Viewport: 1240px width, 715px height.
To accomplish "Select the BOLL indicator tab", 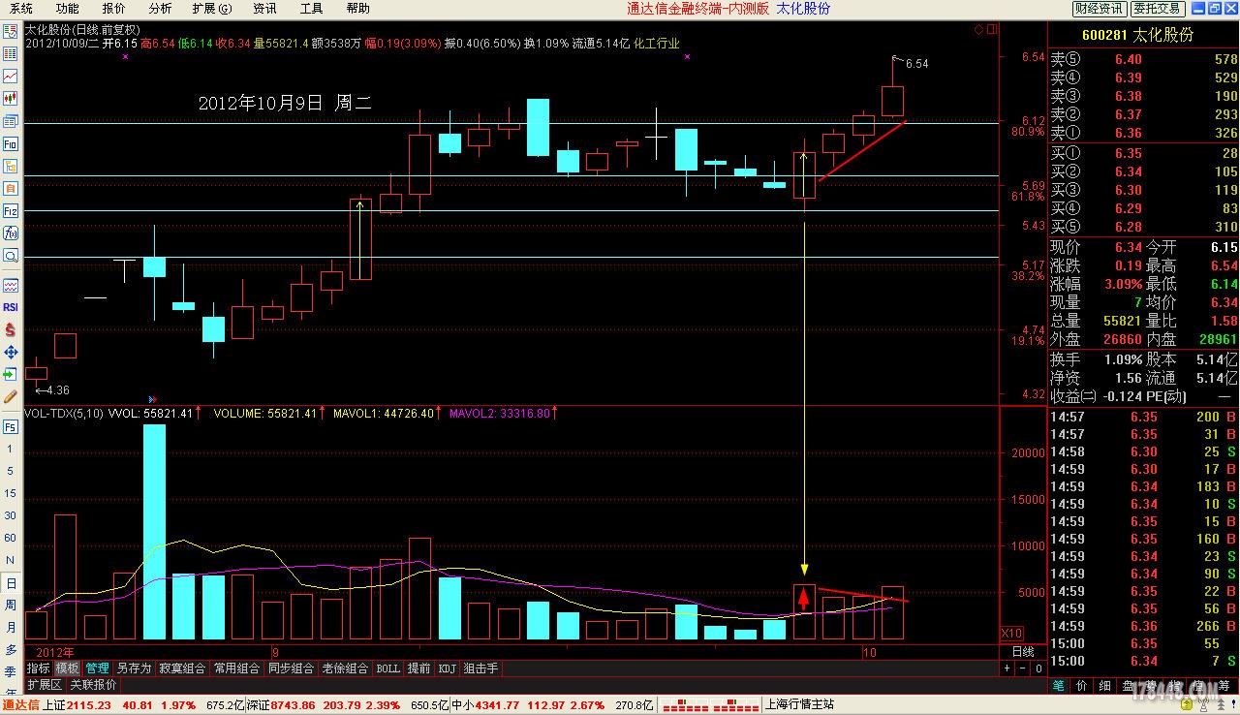I will point(388,668).
